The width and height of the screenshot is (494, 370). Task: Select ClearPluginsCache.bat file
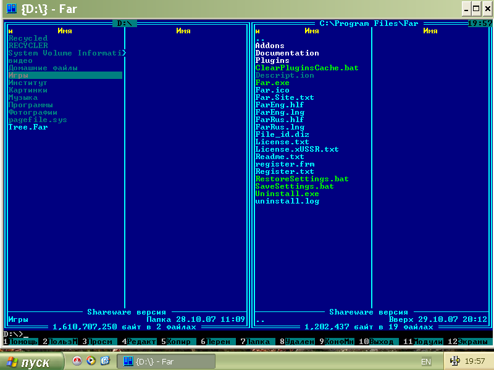pos(307,68)
